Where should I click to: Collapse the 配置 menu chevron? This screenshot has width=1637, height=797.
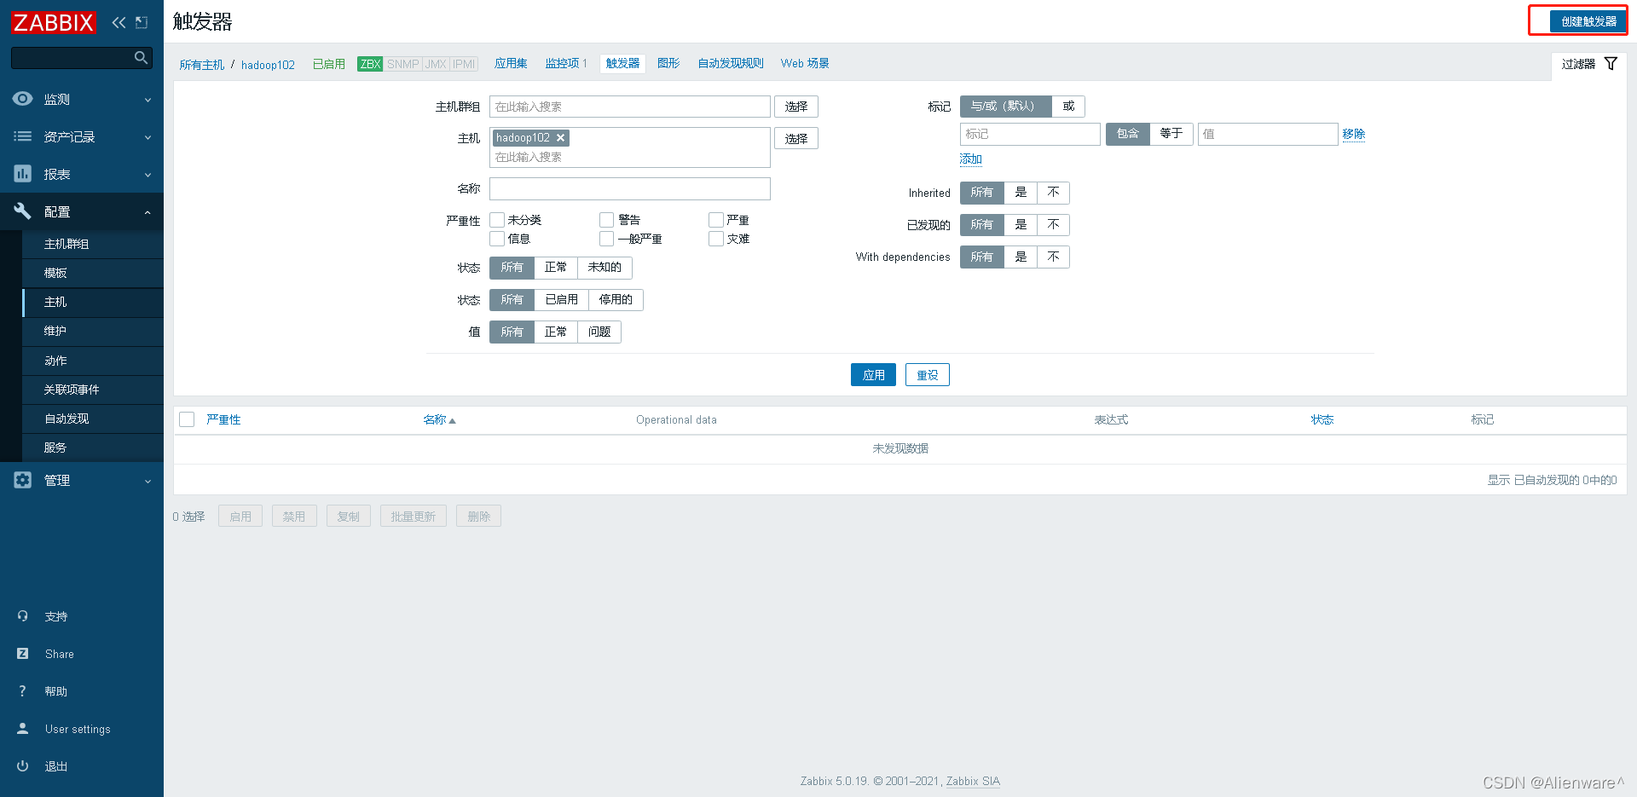pos(148,212)
